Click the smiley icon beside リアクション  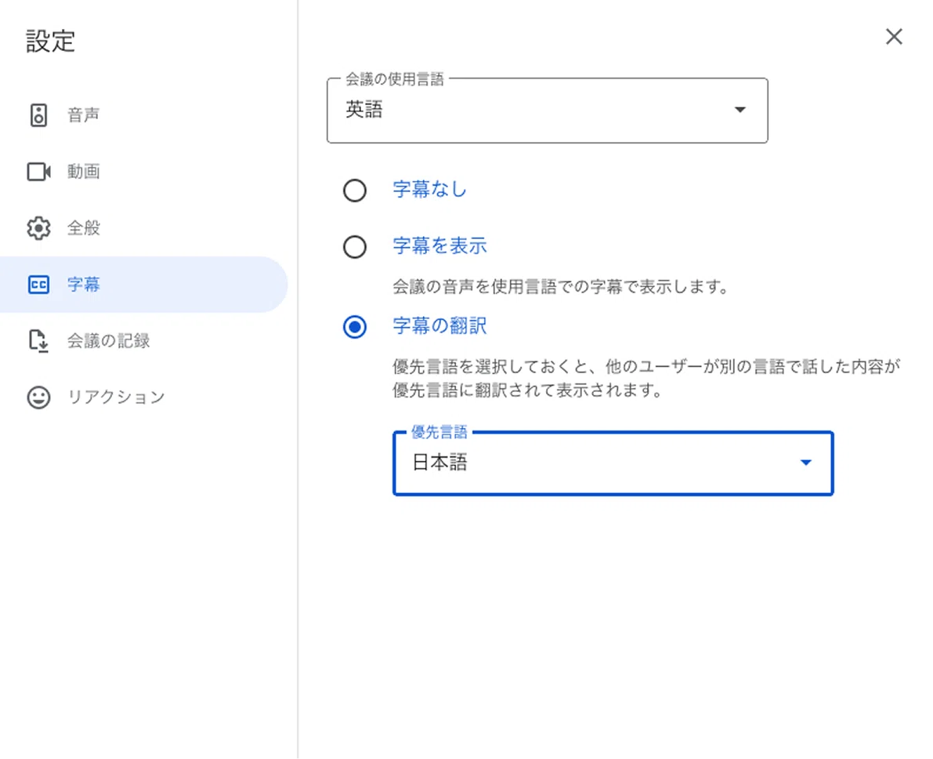(38, 398)
